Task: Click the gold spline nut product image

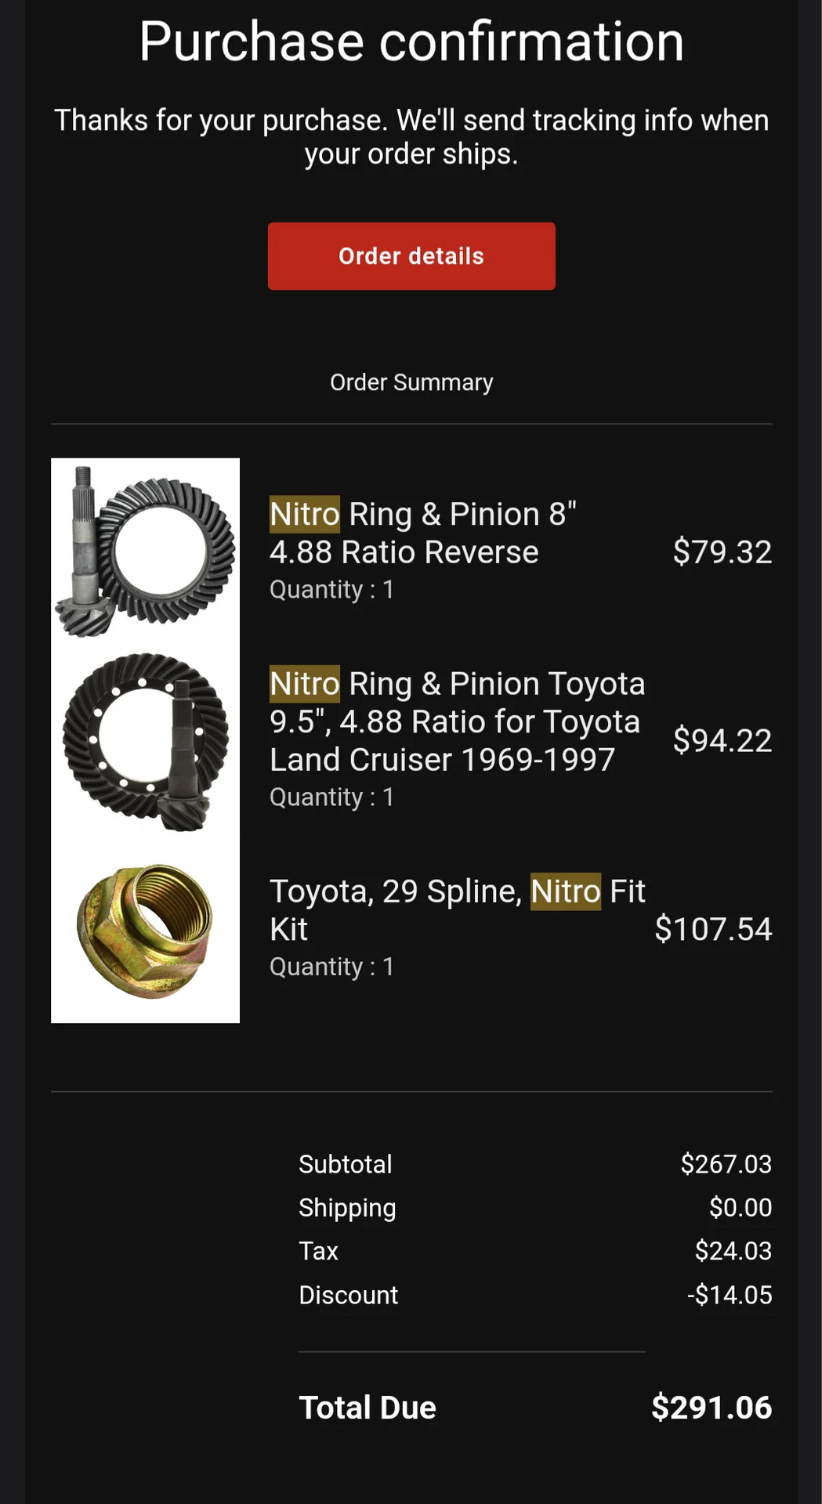Action: click(x=145, y=930)
